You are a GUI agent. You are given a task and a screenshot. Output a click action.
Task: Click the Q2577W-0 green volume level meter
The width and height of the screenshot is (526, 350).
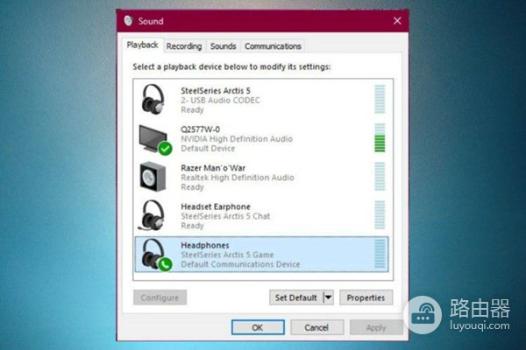click(x=380, y=137)
